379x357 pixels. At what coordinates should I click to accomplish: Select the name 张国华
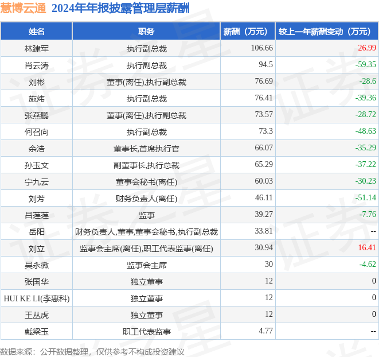tap(37, 282)
